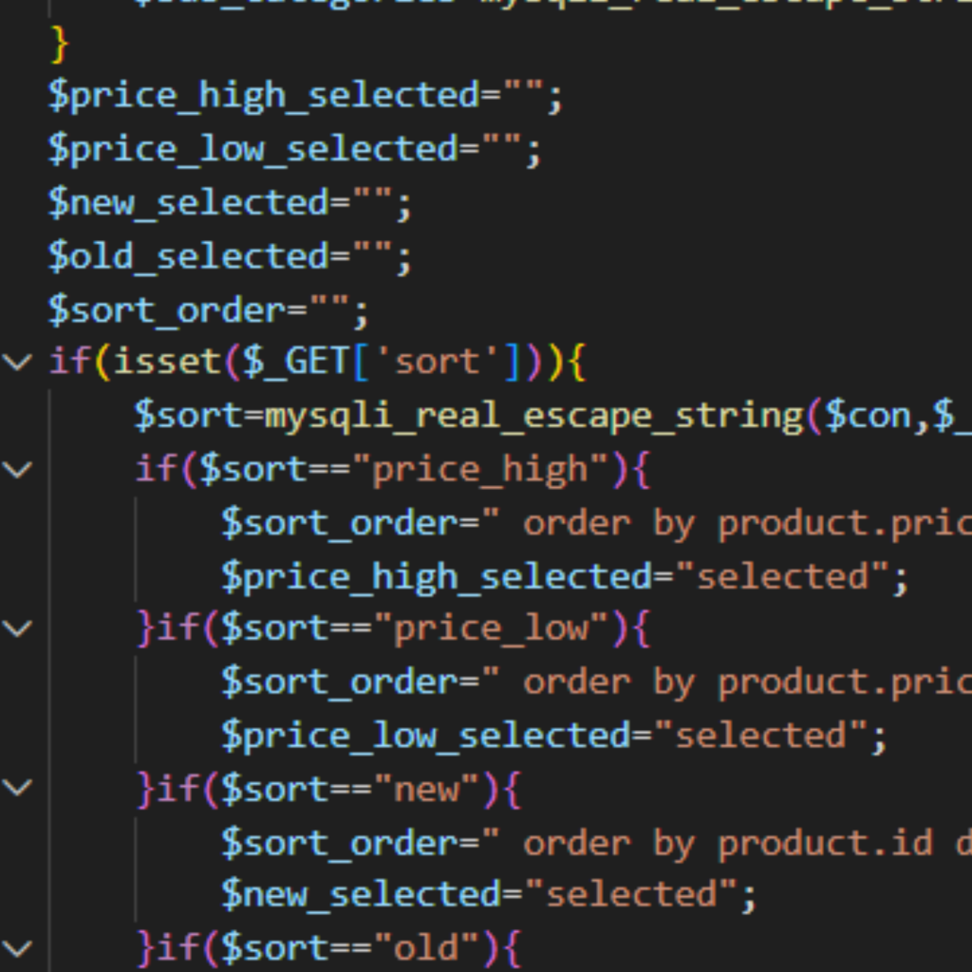Collapse the if($sort=="price_low") code block
The height and width of the screenshot is (972, 972).
coord(17,627)
